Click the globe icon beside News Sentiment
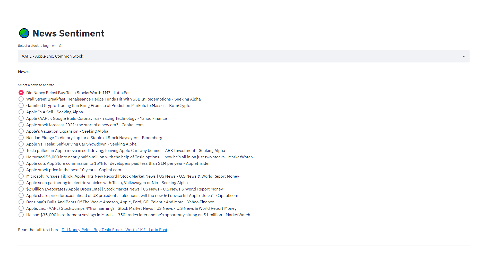Image resolution: width=484 pixels, height=273 pixels. [x=24, y=33]
